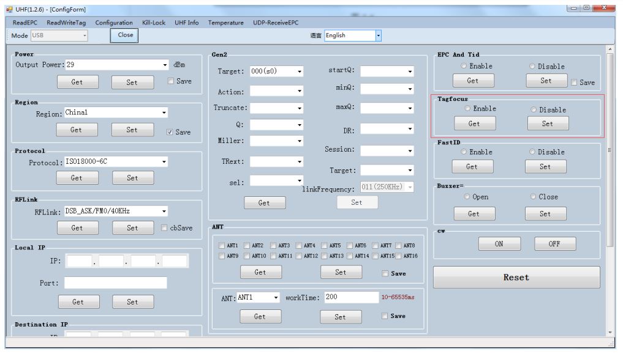
Task: Click Set in the Protocol section
Action: 132,178
